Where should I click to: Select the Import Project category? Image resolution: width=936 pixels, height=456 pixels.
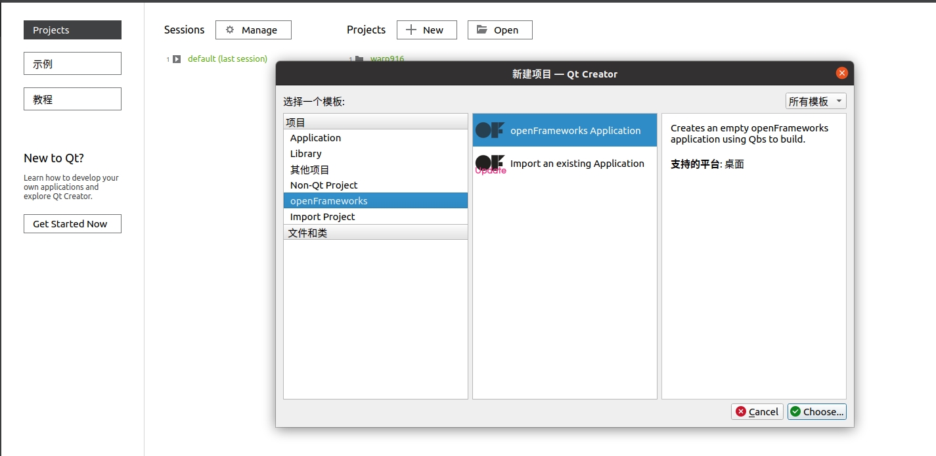(322, 216)
